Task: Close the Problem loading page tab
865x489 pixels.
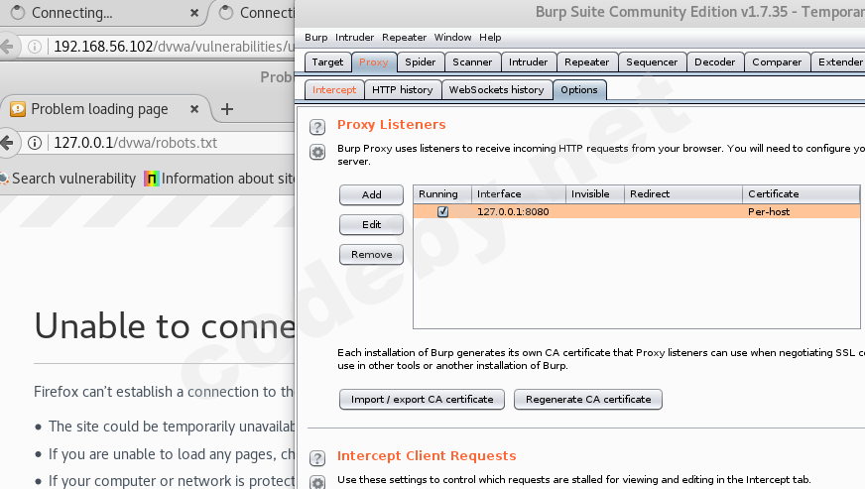Action: pyautogui.click(x=194, y=109)
